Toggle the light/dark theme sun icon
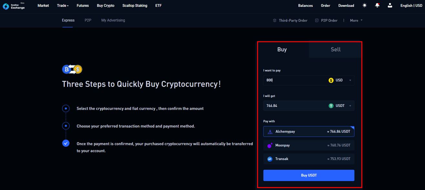Image resolution: width=425 pixels, height=190 pixels. click(365, 5)
